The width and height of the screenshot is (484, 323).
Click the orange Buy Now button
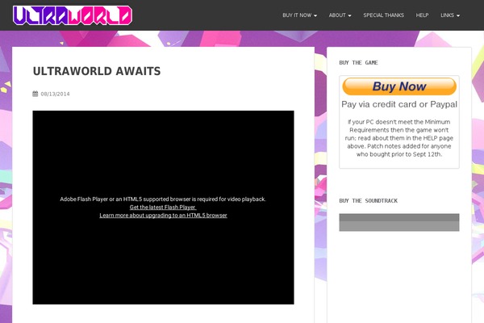(x=399, y=86)
